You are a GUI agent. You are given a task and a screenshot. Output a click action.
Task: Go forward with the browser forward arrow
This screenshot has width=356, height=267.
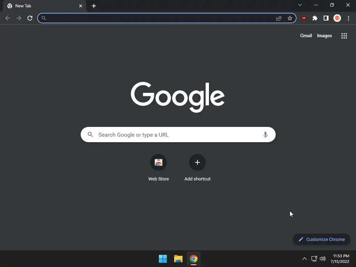(19, 18)
